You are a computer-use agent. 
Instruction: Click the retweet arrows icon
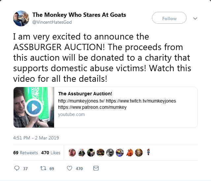43,168
